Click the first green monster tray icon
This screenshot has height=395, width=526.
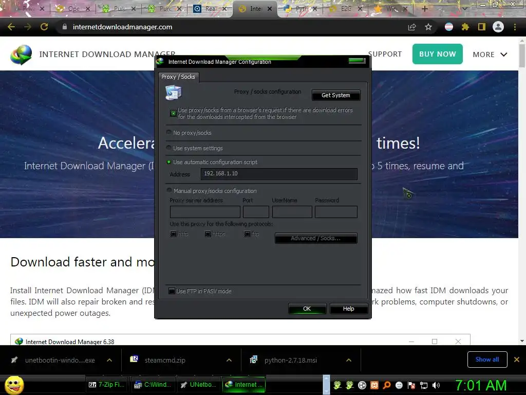337,385
